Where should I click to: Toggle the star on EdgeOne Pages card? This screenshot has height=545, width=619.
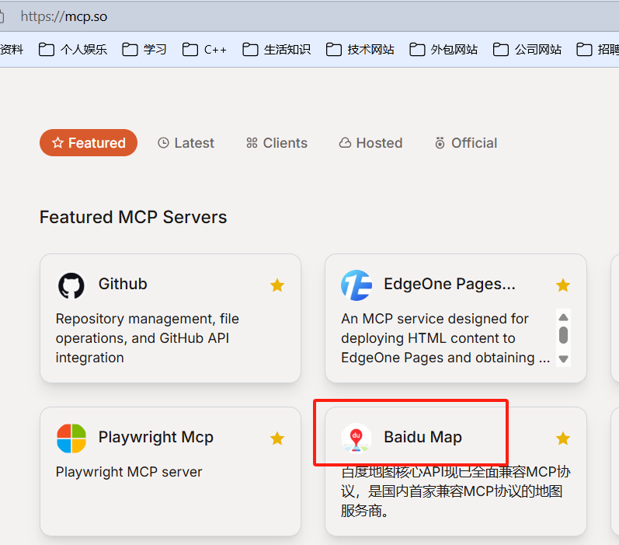563,285
